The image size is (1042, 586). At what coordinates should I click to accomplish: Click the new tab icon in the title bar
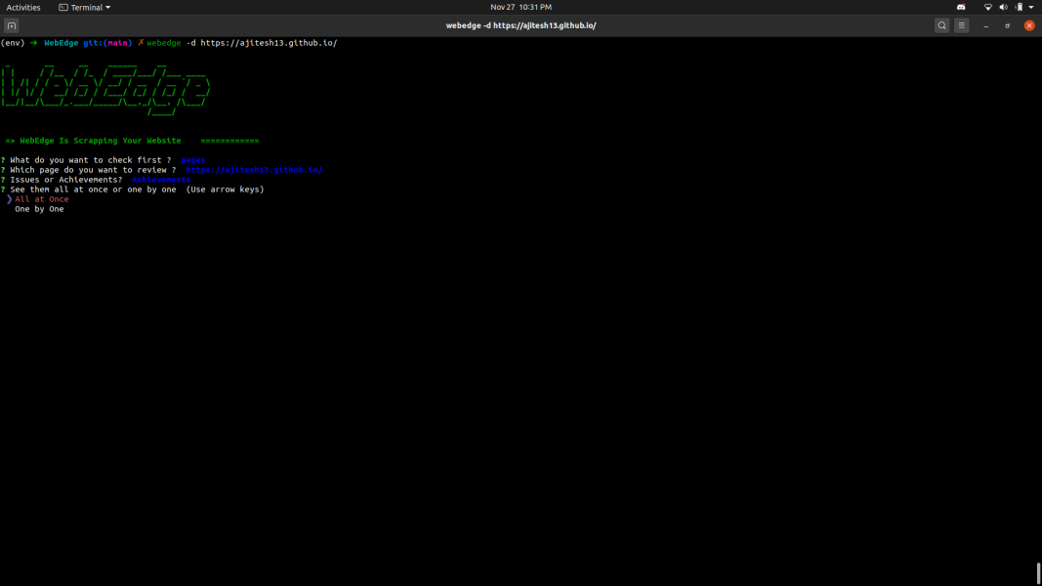12,26
